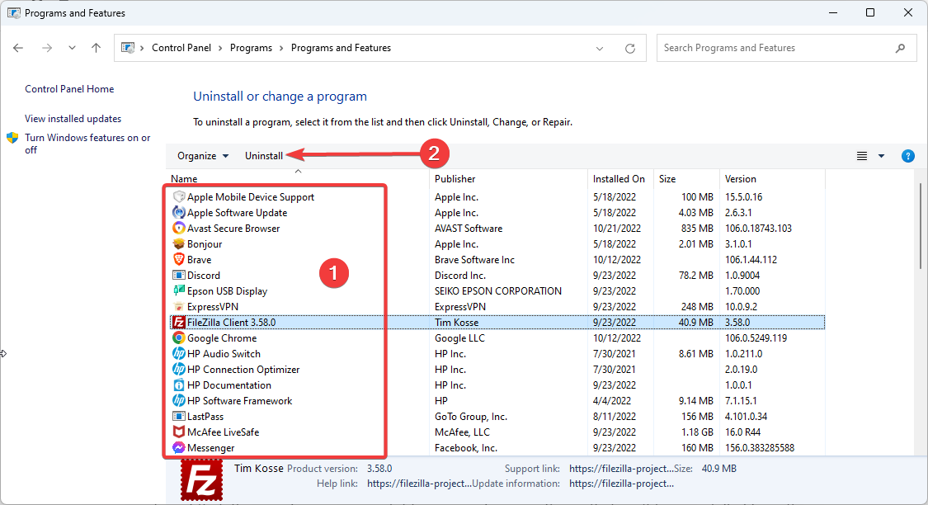Click the Control Panel icon in address bar
This screenshot has width=928, height=505.
coord(128,48)
